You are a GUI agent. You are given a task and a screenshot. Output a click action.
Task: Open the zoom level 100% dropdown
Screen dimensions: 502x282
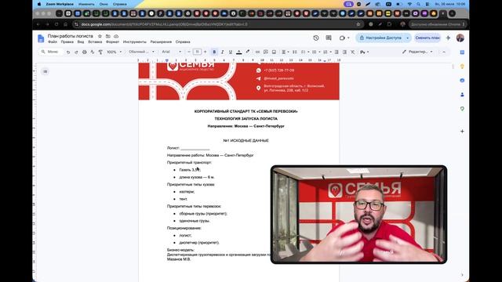coord(114,52)
